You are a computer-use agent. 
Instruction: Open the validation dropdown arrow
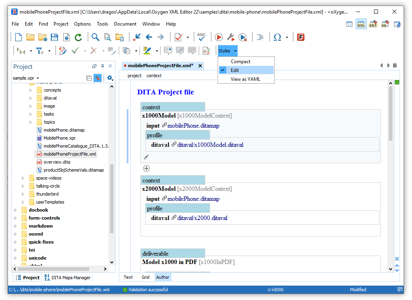[x=188, y=37]
